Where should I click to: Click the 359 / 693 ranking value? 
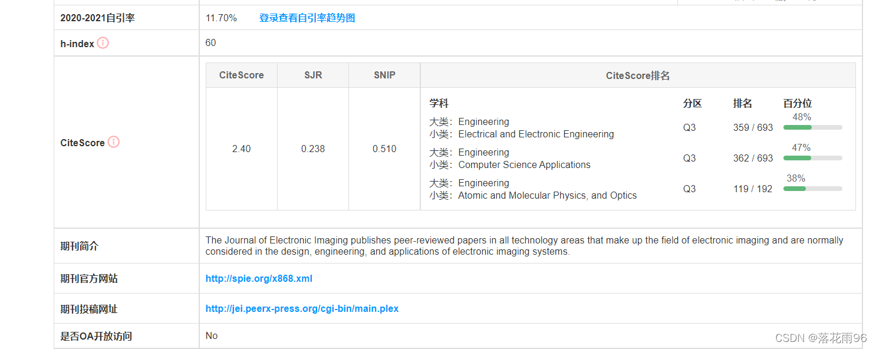pyautogui.click(x=753, y=127)
